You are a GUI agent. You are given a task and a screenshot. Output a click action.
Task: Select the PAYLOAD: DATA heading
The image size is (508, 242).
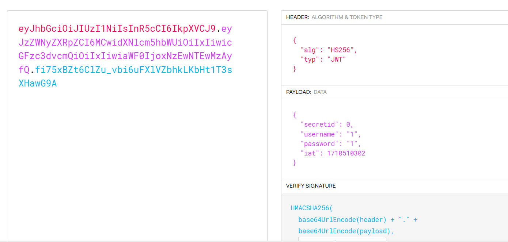306,92
